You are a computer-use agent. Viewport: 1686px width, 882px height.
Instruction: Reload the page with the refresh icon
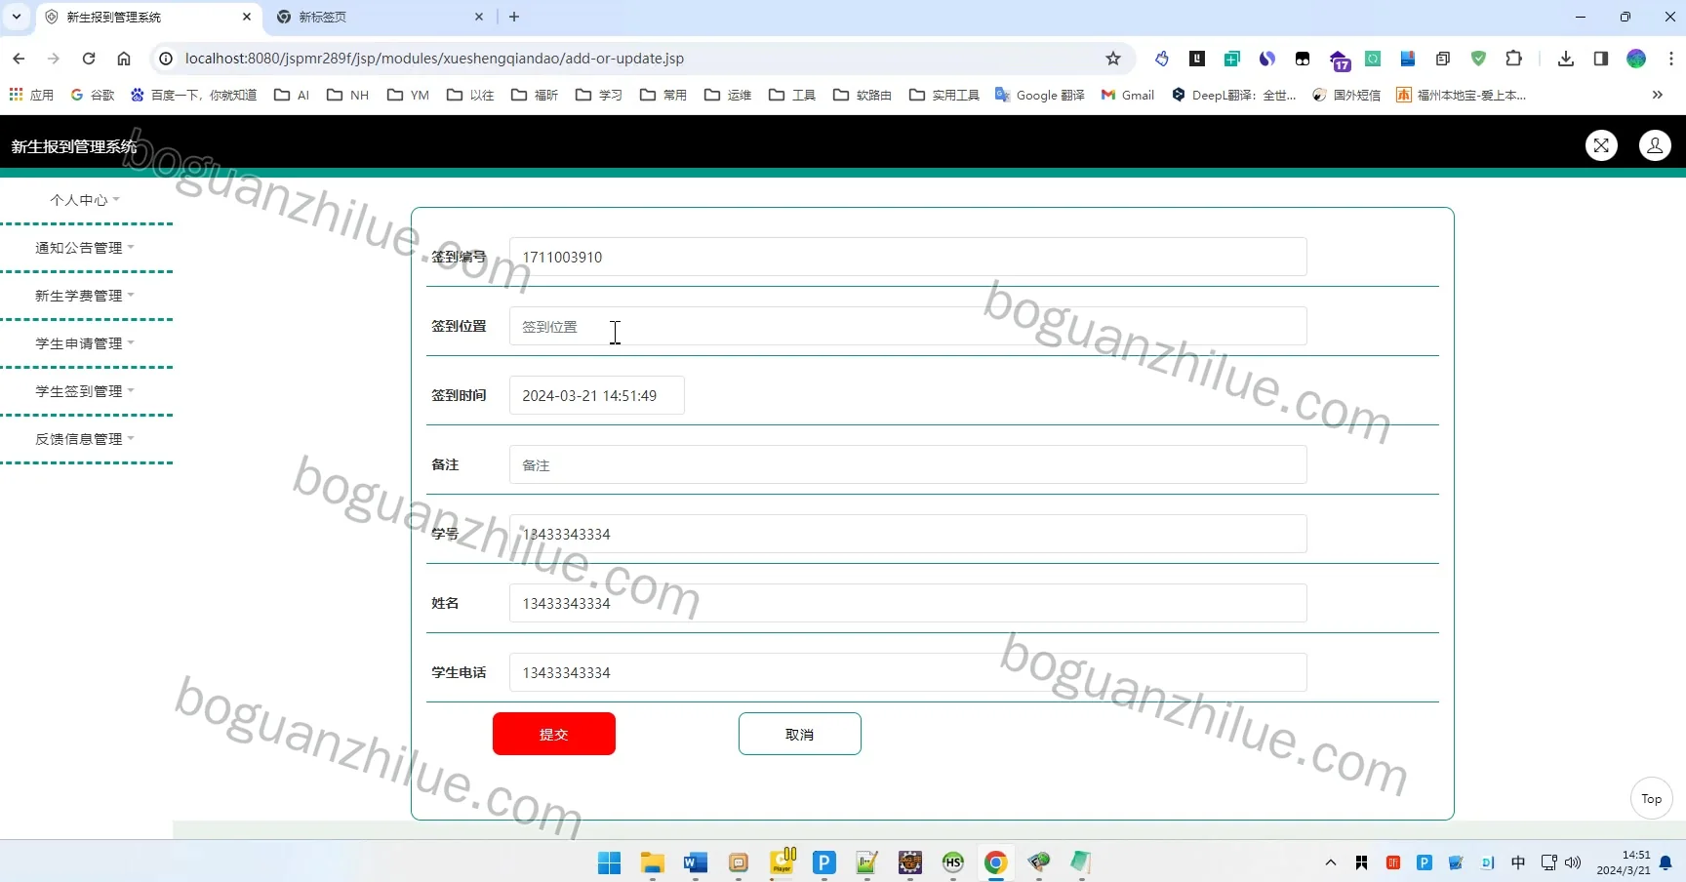(89, 59)
